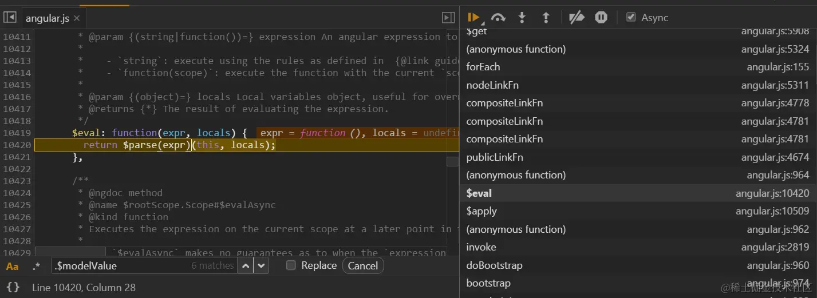Cancel the search bar
This screenshot has height=298, width=817.
tap(362, 265)
